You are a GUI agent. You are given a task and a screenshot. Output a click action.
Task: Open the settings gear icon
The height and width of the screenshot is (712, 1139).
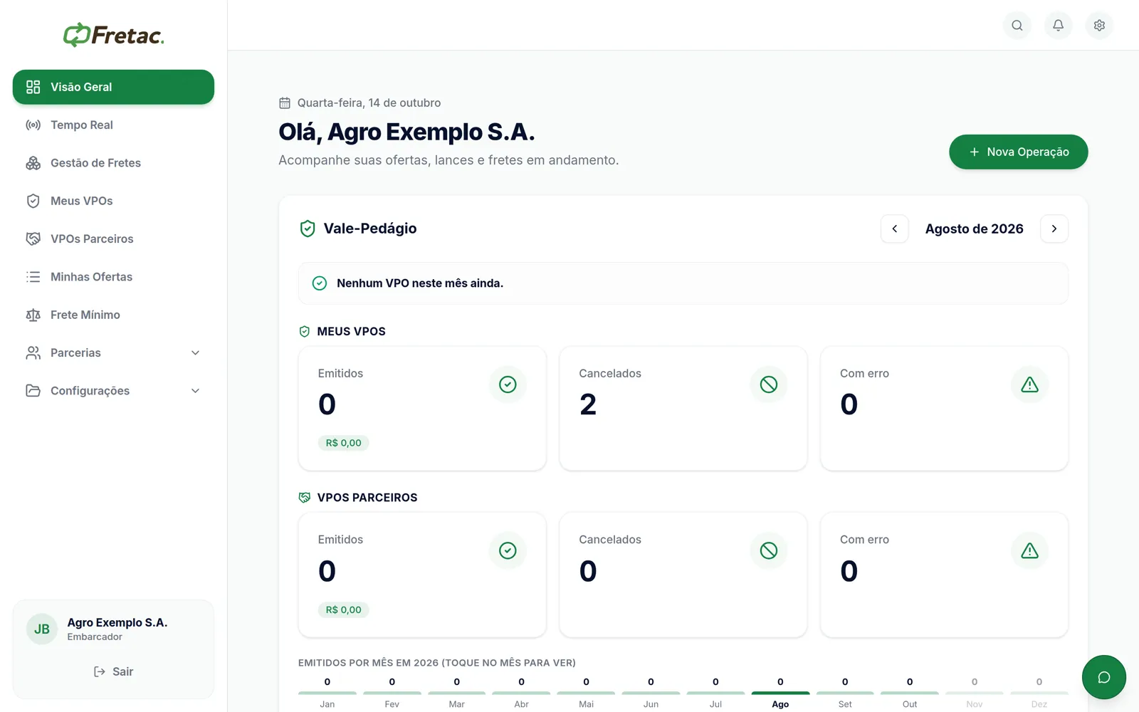[1099, 26]
